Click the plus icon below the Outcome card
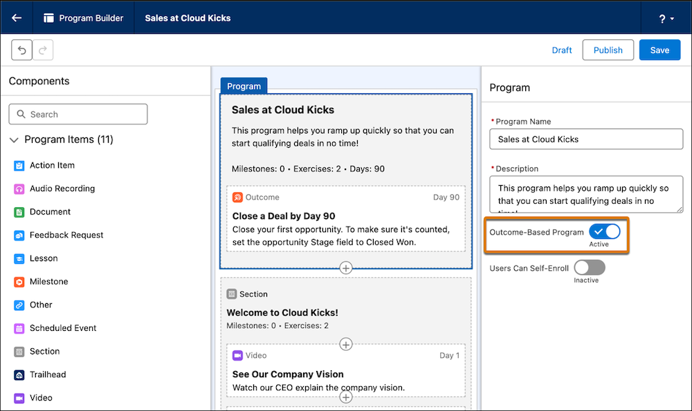Viewport: 692px width, 411px height. (346, 267)
